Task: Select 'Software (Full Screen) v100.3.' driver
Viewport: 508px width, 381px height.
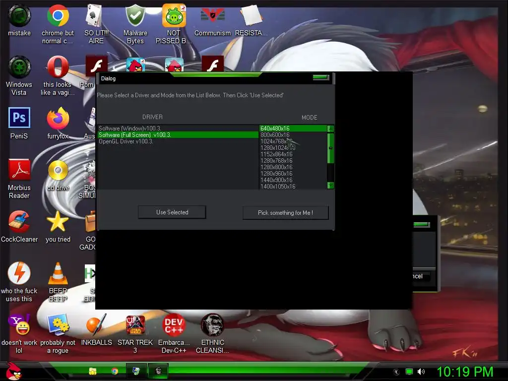Action: (x=178, y=135)
